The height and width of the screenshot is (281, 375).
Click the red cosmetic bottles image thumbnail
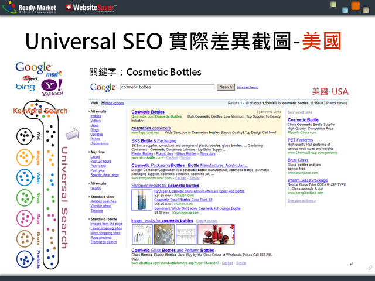216,234
